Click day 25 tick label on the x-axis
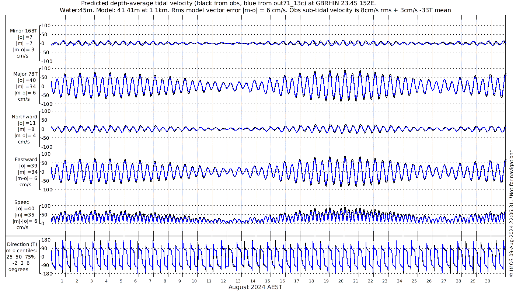 (414, 281)
